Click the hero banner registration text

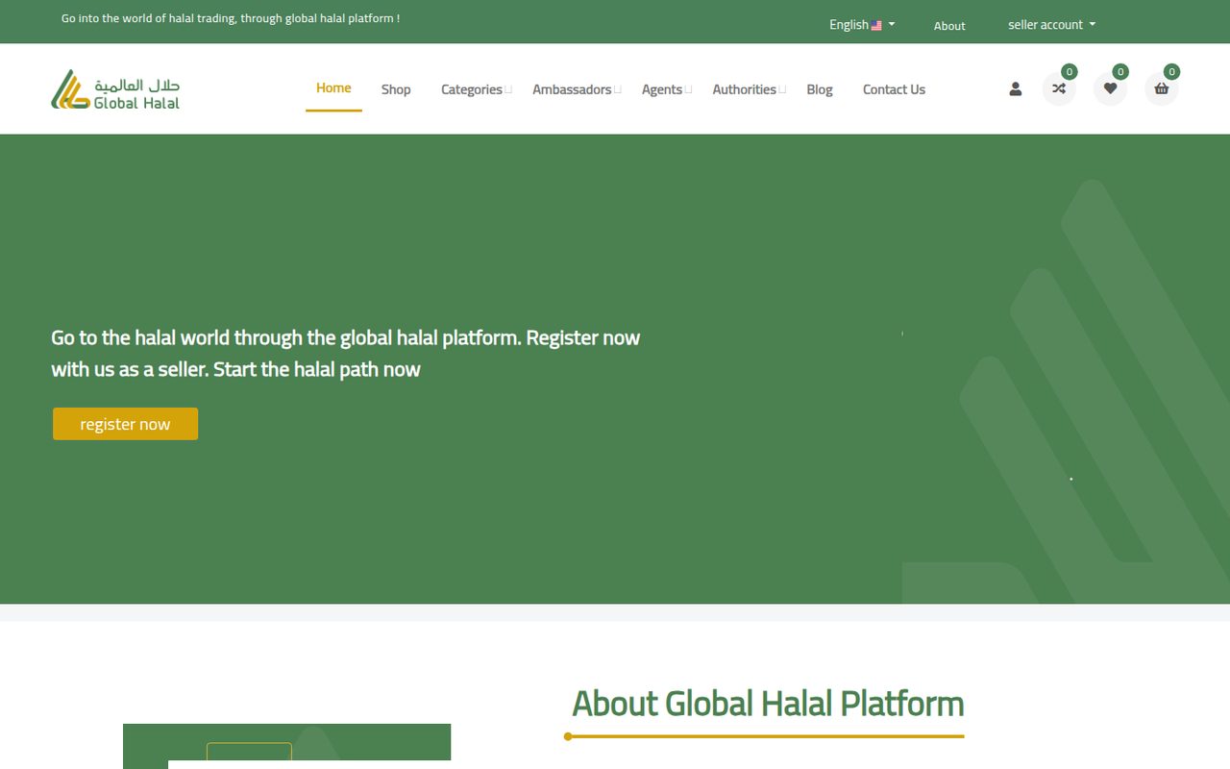coord(345,354)
